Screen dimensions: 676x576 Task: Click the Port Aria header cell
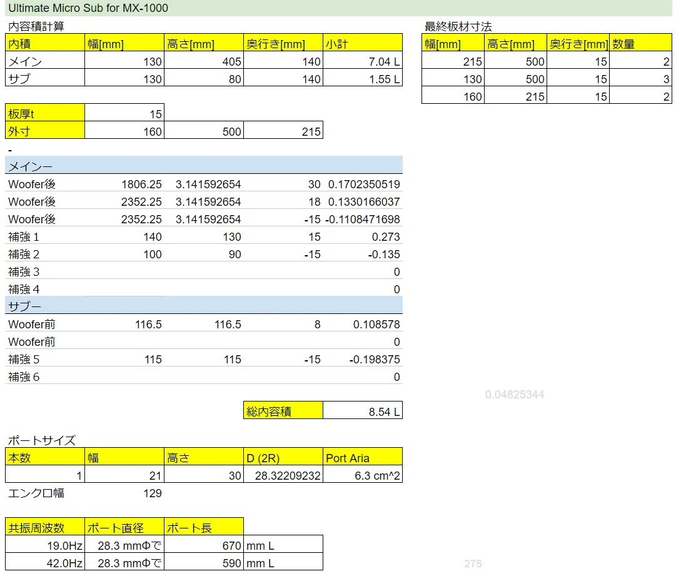pyautogui.click(x=363, y=458)
